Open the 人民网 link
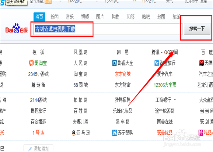The height and width of the screenshot is (152, 213). (81, 63)
